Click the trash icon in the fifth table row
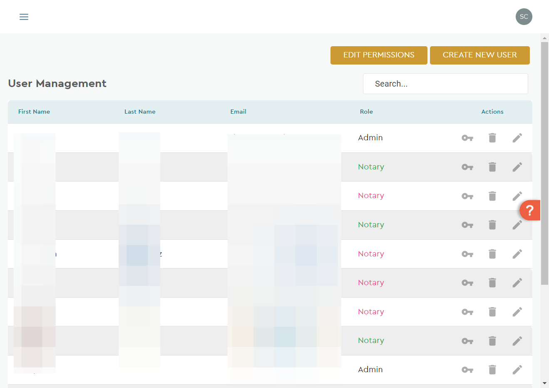 pos(492,254)
